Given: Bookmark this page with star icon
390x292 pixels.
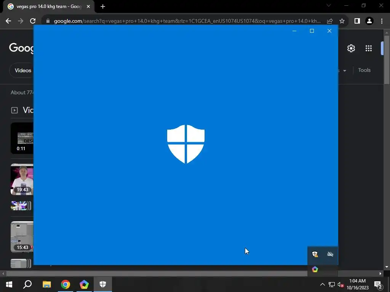Looking at the screenshot, I should tap(342, 21).
